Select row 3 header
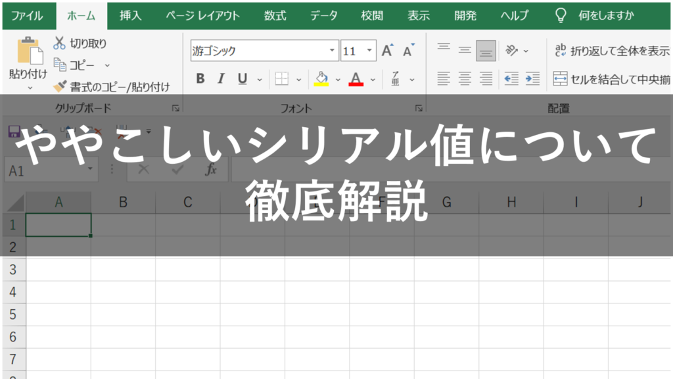Image resolution: width=673 pixels, height=379 pixels. click(13, 270)
